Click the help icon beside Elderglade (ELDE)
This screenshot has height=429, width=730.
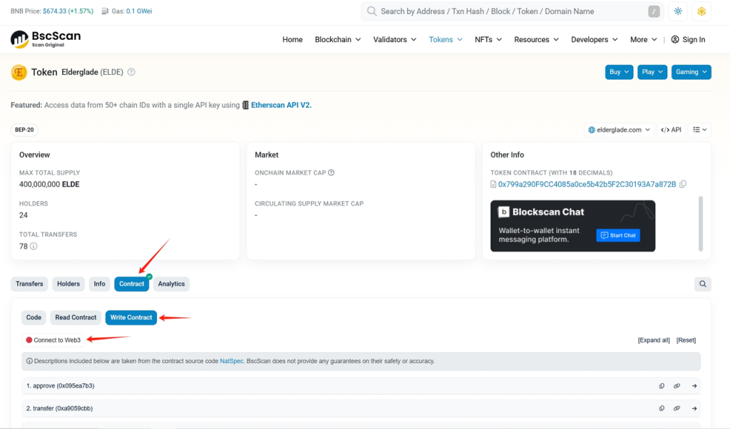[131, 72]
